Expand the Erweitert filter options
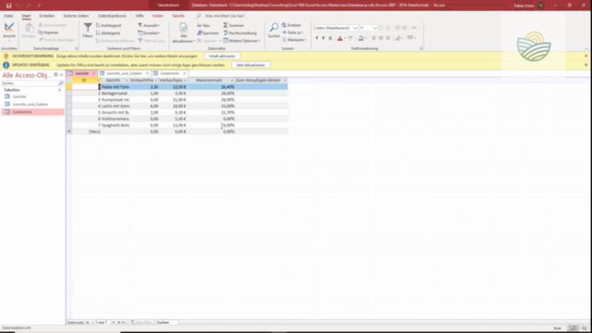This screenshot has height=333, width=592. [x=149, y=33]
